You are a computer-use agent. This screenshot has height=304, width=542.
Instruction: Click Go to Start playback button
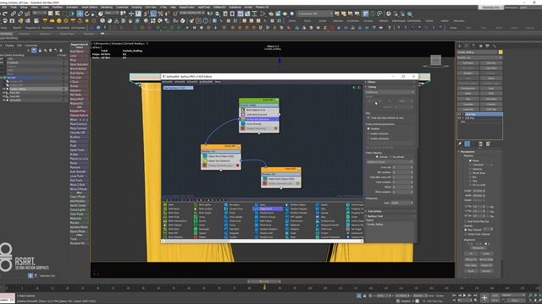tap(455, 296)
